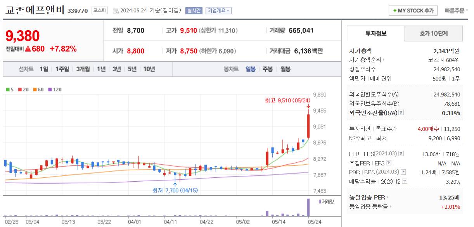The width and height of the screenshot is (474, 227).
Task: Click the help icon next to 외국인소진율
Action: pos(401,112)
